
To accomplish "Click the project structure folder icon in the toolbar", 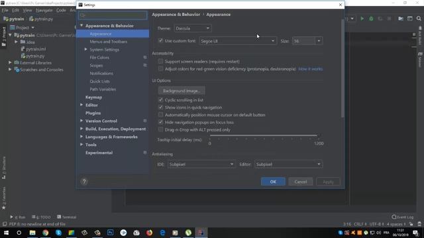I will tap(400, 19).
